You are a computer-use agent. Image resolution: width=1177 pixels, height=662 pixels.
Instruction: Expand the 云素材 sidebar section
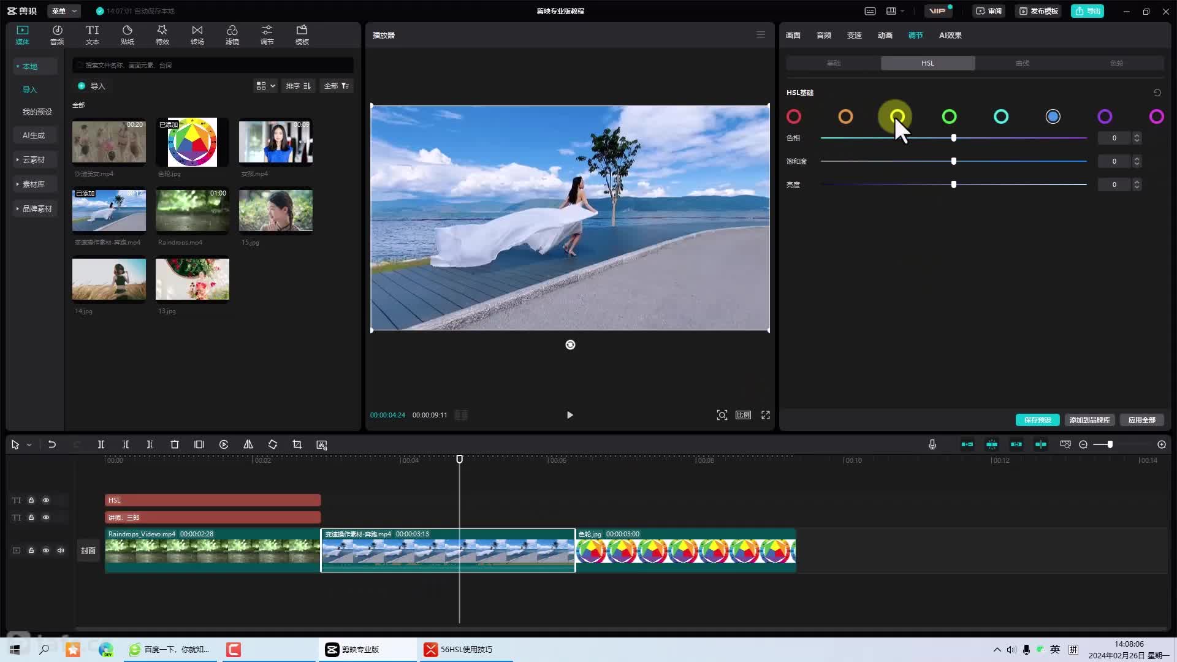click(x=33, y=159)
